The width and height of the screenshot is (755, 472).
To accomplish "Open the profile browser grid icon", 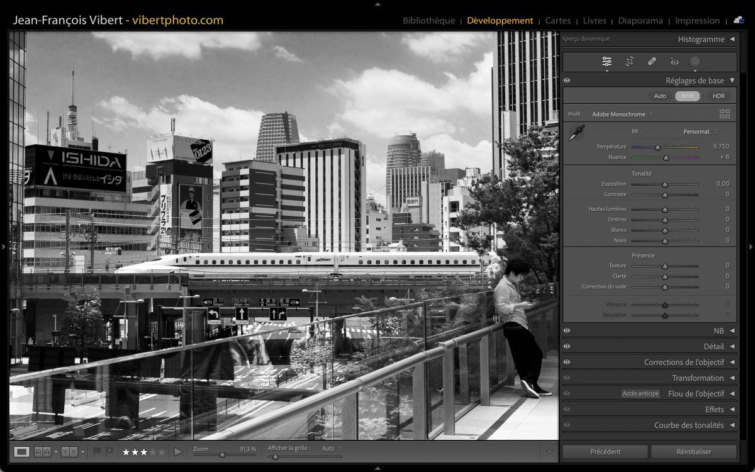I will [725, 114].
